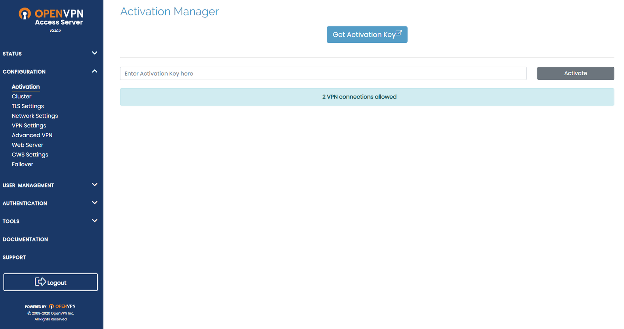Collapse the Configuration section chevron
The height and width of the screenshot is (329, 624).
click(95, 71)
